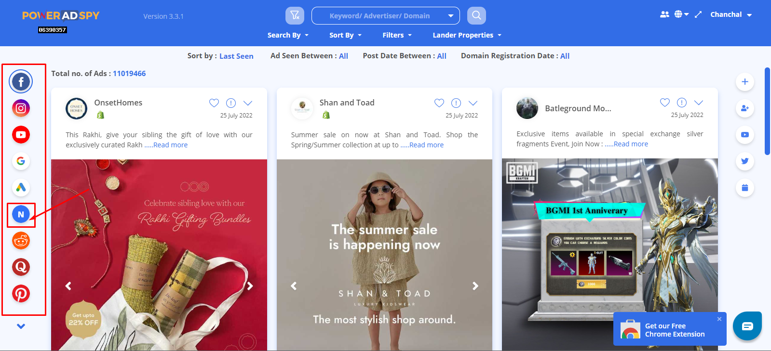Open the Google Ads (GDN) sidebar icon

21,188
